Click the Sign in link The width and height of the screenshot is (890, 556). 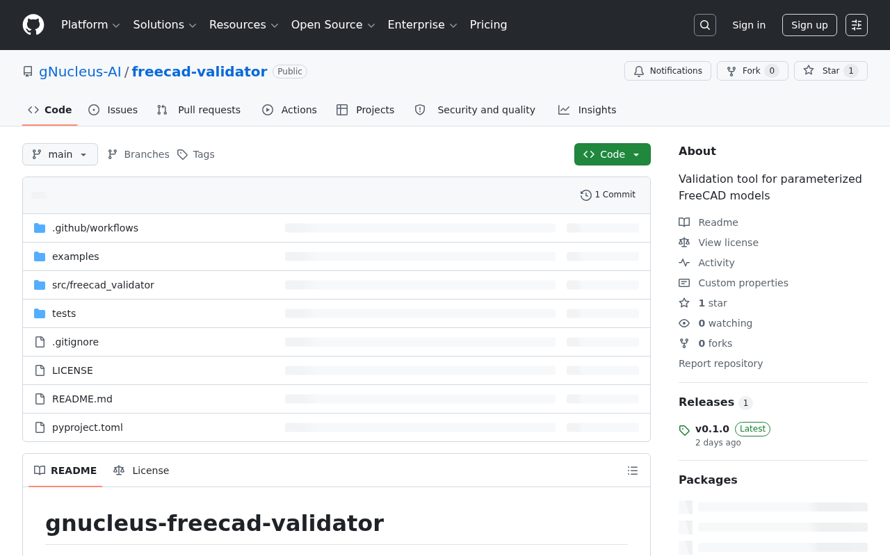pos(749,25)
